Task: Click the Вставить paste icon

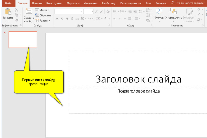Action: click(x=8, y=12)
